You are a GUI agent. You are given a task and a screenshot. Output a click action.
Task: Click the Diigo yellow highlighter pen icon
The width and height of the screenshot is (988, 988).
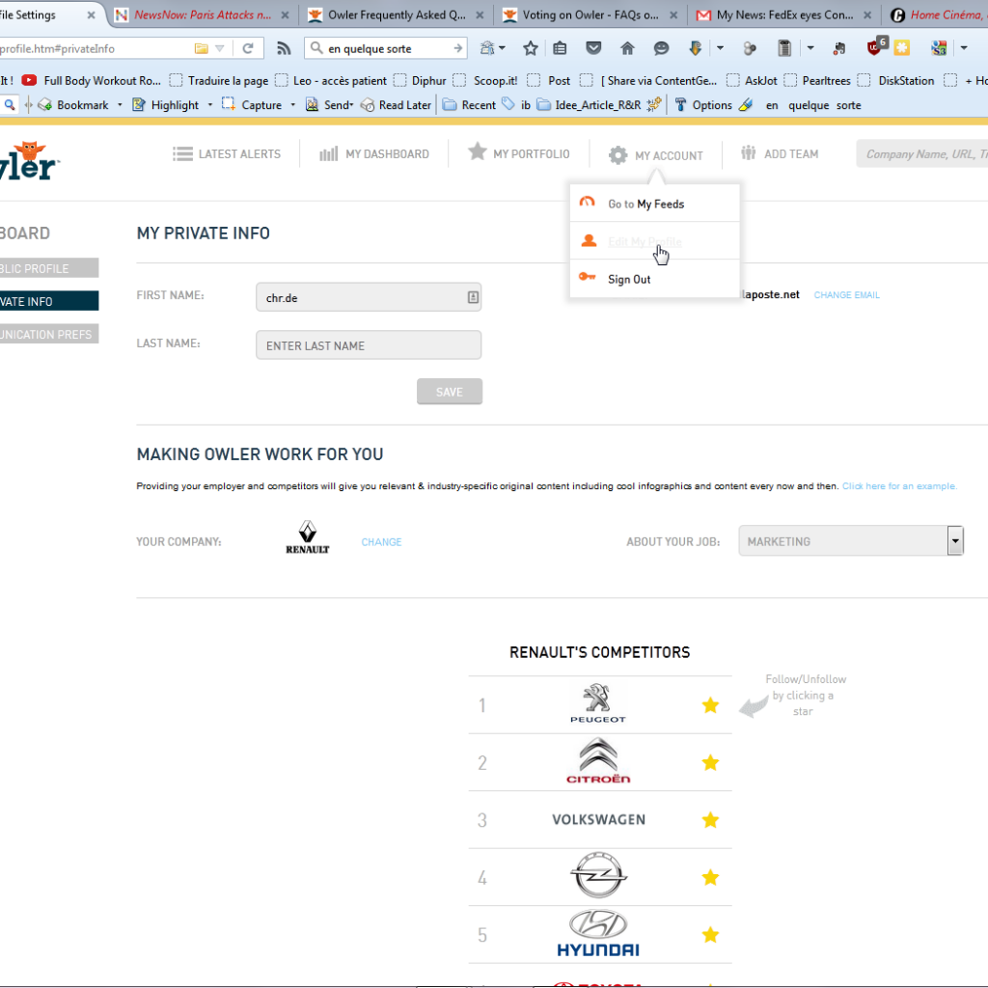coord(746,104)
